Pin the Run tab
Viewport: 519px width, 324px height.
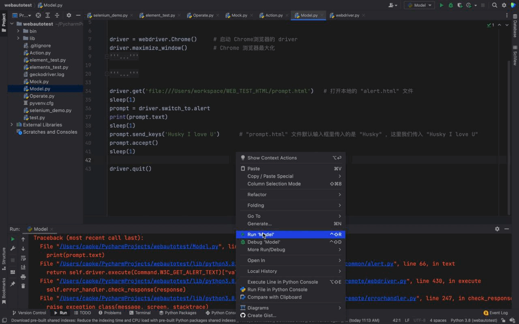coord(13,284)
